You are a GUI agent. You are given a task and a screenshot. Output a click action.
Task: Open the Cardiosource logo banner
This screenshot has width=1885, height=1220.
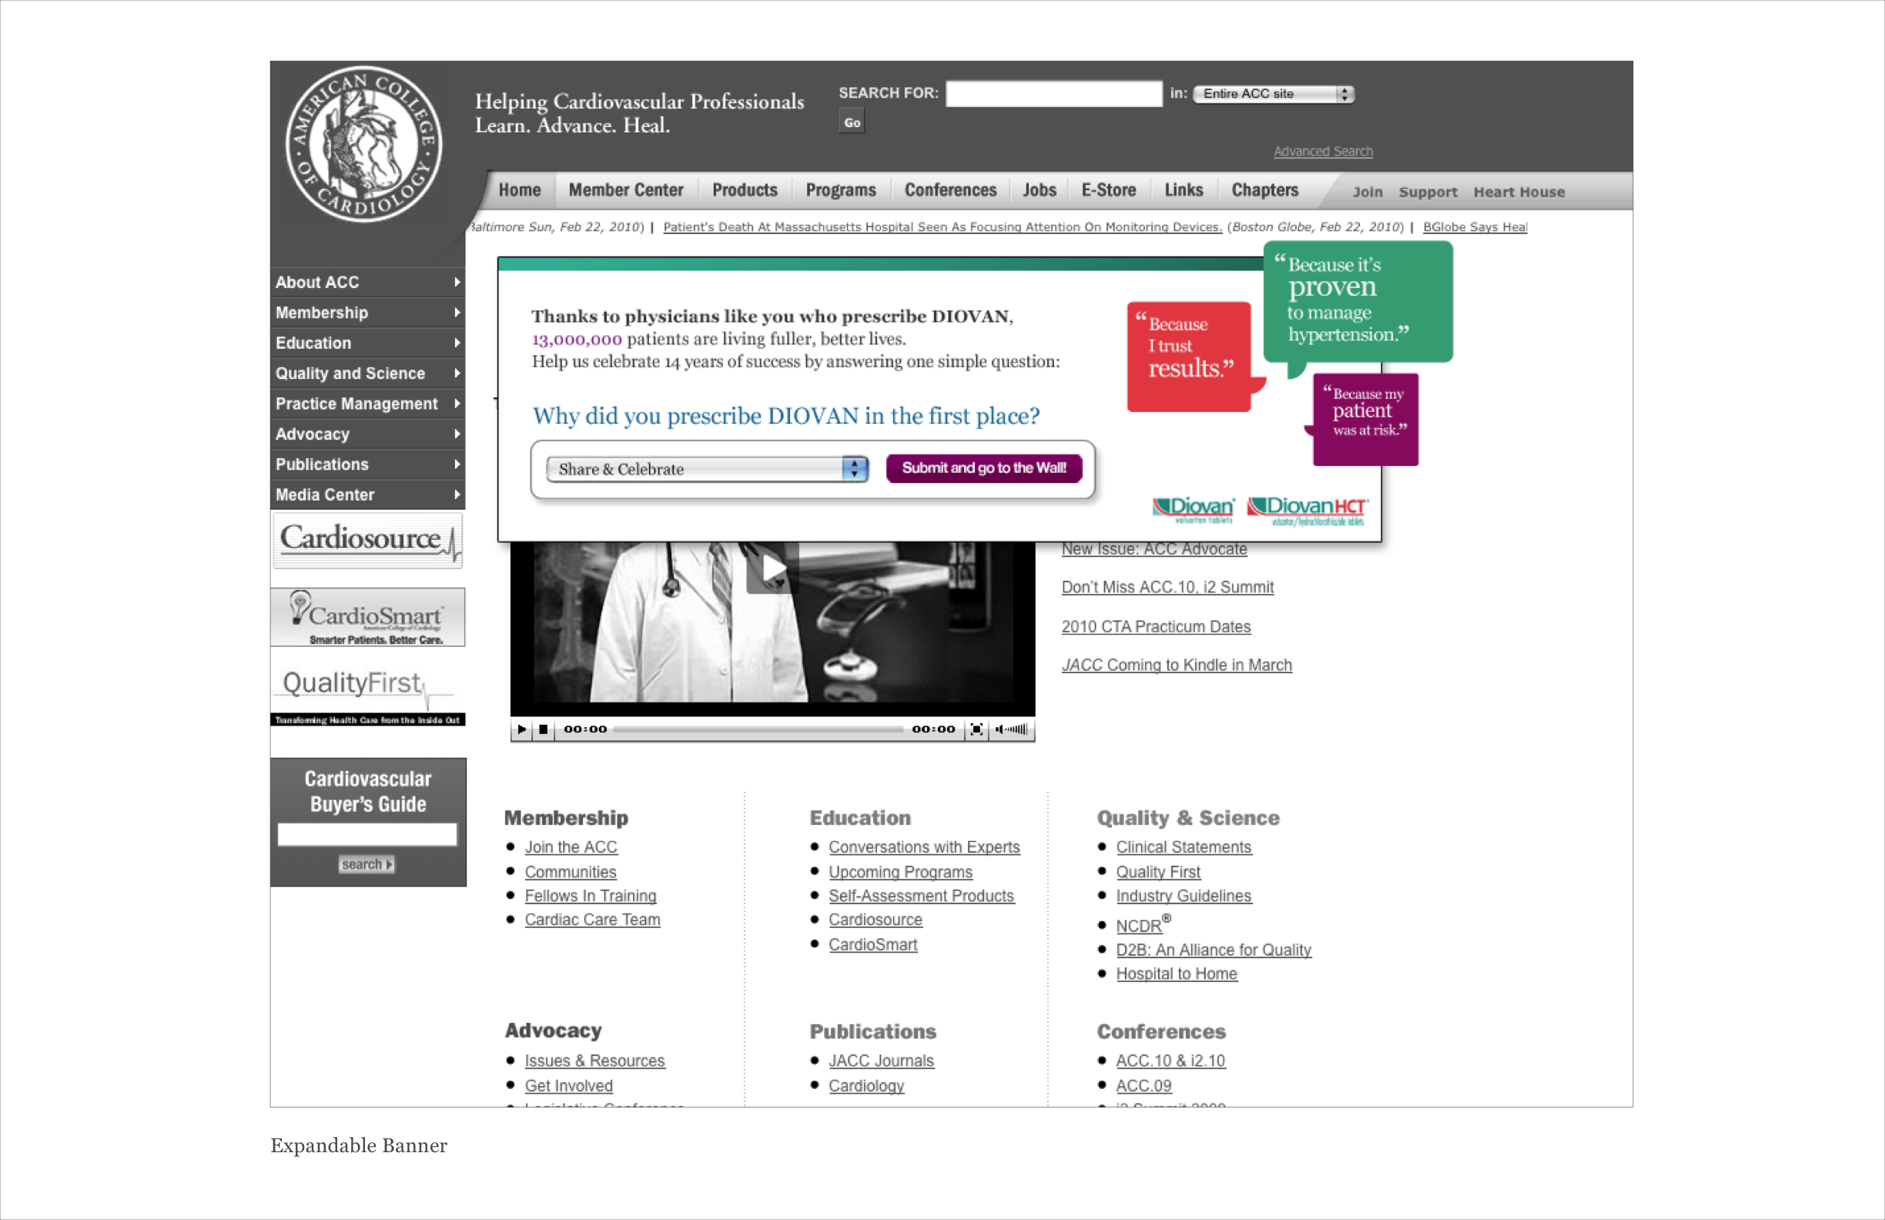point(367,540)
